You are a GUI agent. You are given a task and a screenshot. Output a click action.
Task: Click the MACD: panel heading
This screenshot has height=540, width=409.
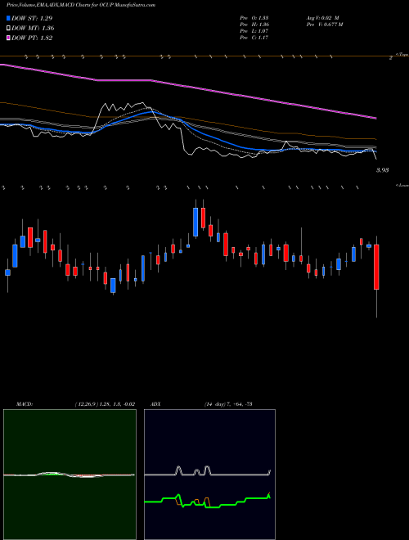(25, 404)
